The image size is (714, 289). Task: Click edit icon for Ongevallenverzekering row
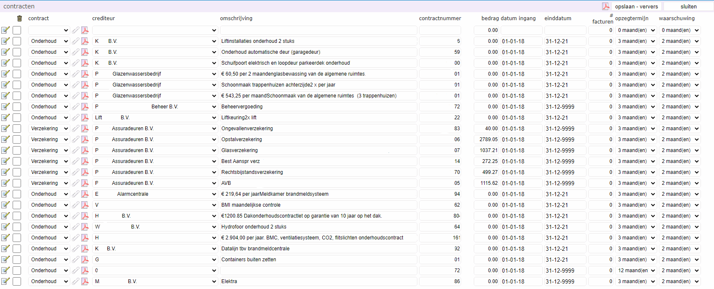[x=5, y=129]
